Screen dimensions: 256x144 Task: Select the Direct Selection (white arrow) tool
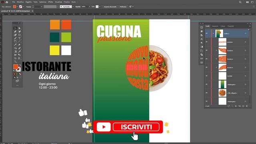[20, 28]
